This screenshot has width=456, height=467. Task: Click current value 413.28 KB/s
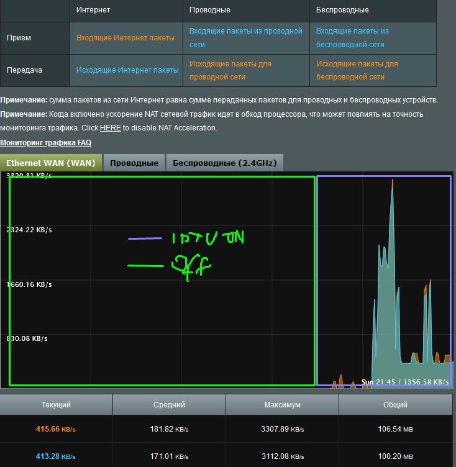coord(56,456)
